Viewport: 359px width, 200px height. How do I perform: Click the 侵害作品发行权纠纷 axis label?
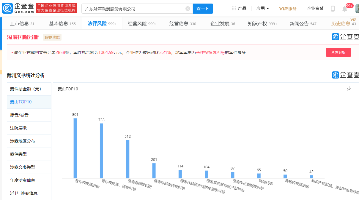tap(169, 184)
